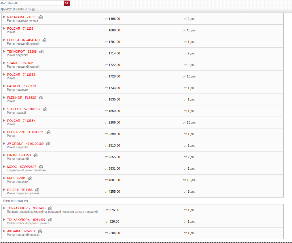Select the price 'от 375,00'

(x=112, y=210)
